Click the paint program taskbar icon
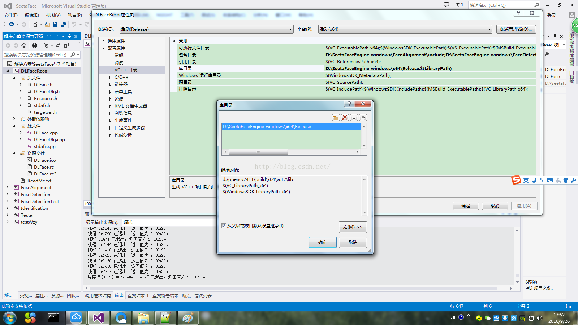 [188, 318]
